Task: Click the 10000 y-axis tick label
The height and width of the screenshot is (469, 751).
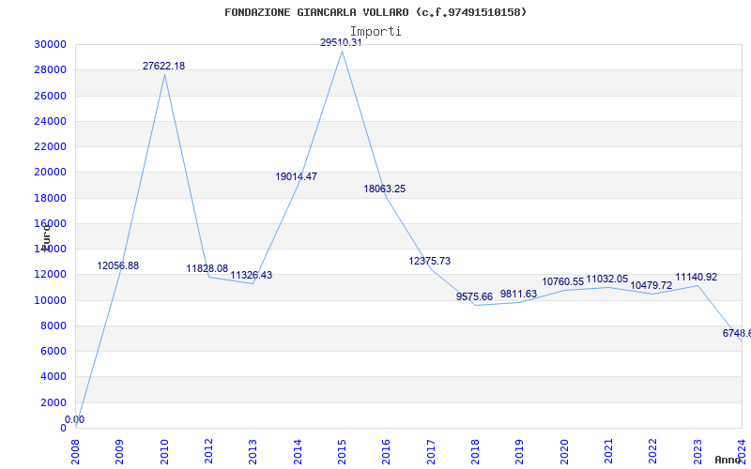Action: click(x=50, y=300)
